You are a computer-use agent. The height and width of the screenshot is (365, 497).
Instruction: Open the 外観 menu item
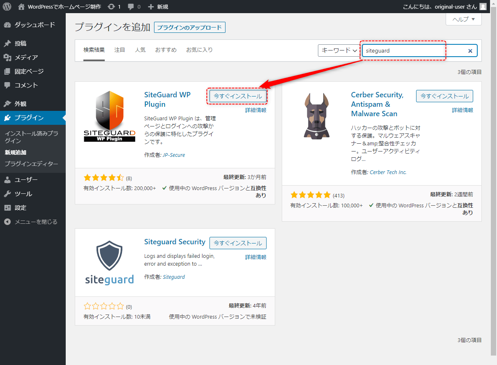33,104
